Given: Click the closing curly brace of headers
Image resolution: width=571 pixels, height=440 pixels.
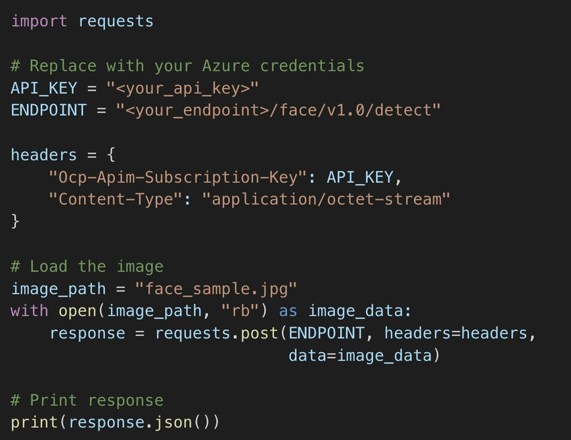Looking at the screenshot, I should [15, 221].
